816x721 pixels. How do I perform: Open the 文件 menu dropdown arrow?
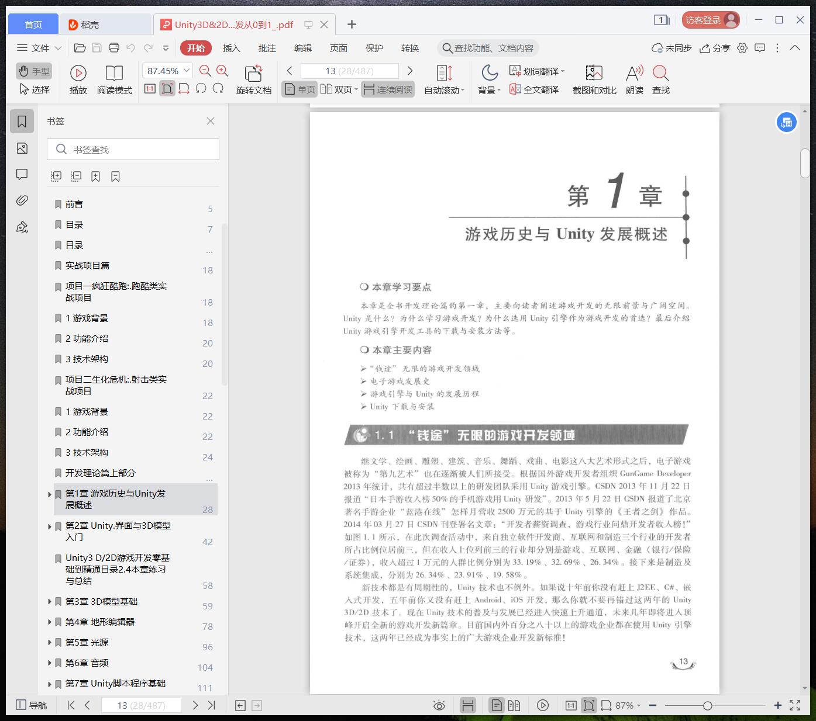(x=58, y=48)
